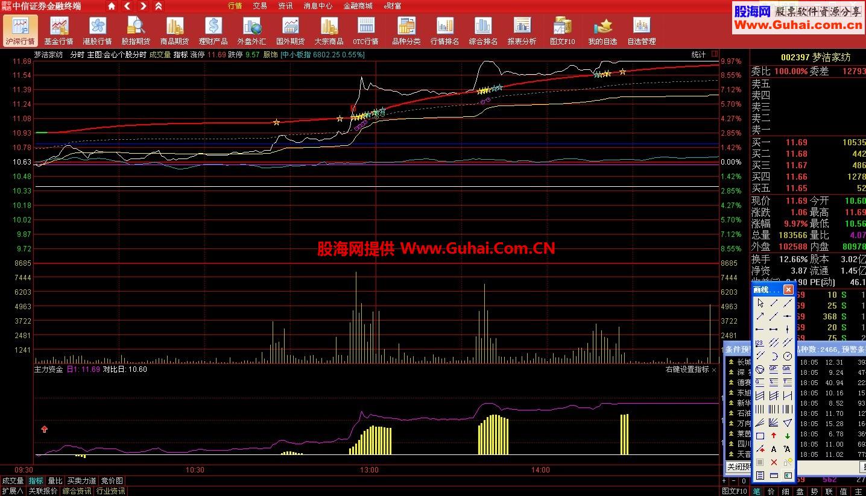Open the 资讯 menu
The width and height of the screenshot is (866, 496).
click(x=285, y=6)
